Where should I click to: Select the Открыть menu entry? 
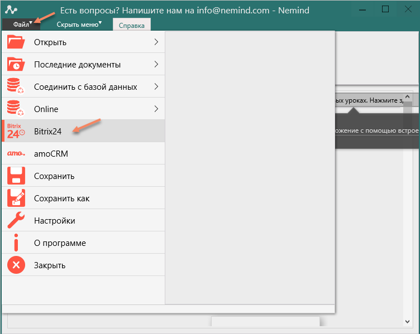click(x=83, y=42)
